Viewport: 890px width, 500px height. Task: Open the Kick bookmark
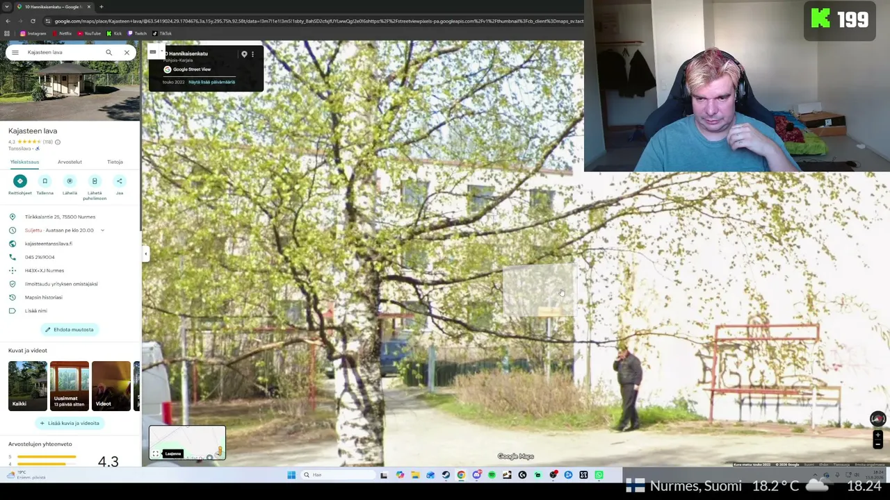114,33
